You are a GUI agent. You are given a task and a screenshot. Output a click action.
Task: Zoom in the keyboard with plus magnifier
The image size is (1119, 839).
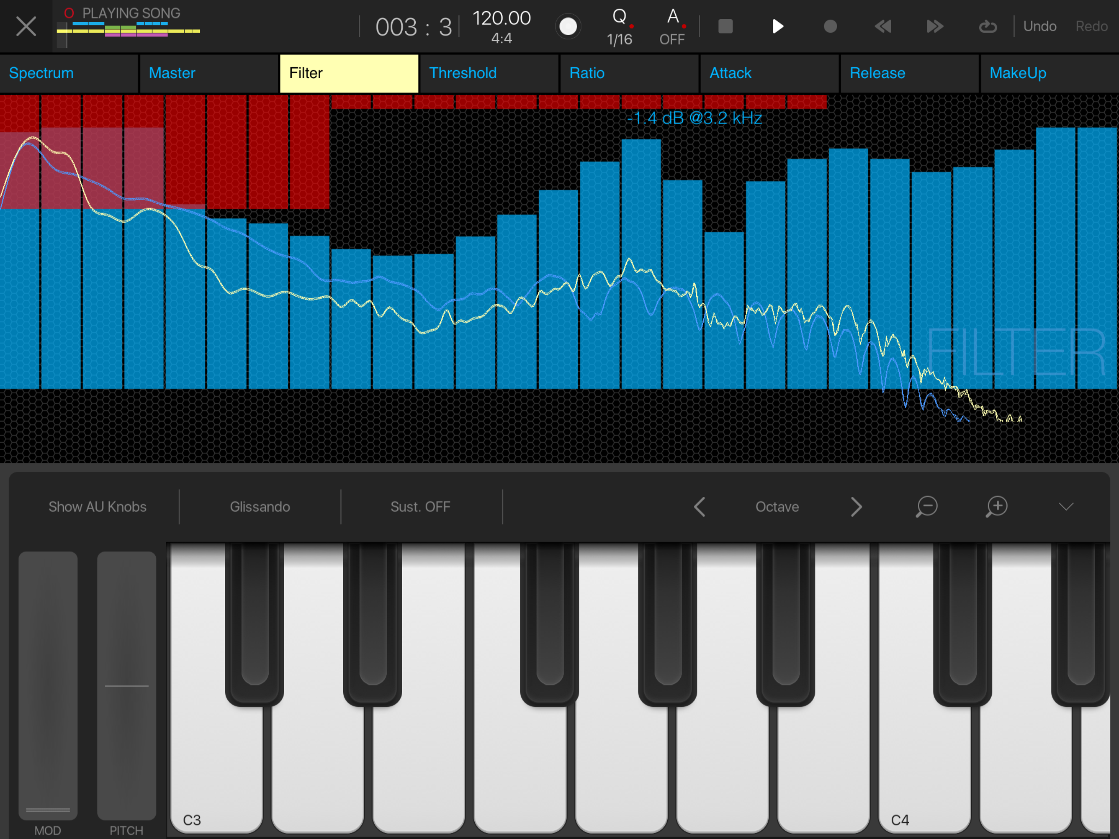click(x=996, y=506)
